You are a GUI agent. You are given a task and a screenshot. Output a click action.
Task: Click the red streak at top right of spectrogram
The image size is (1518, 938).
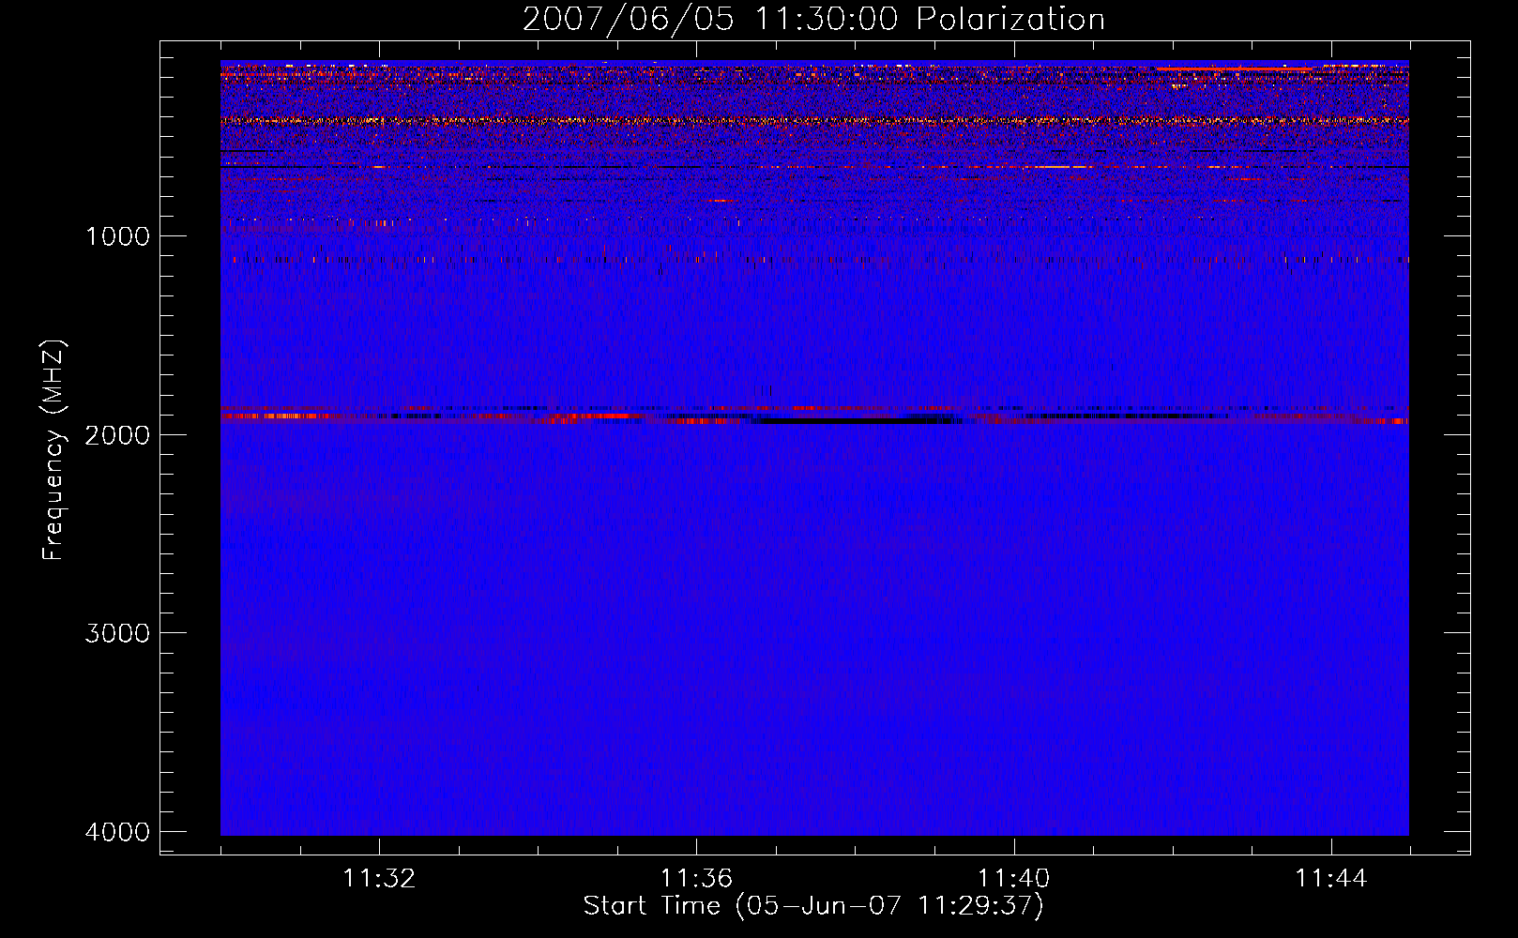[x=1235, y=68]
